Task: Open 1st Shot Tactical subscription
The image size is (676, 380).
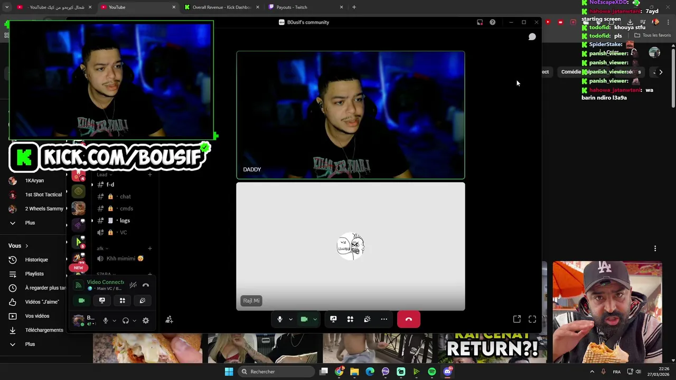Action: (43, 195)
